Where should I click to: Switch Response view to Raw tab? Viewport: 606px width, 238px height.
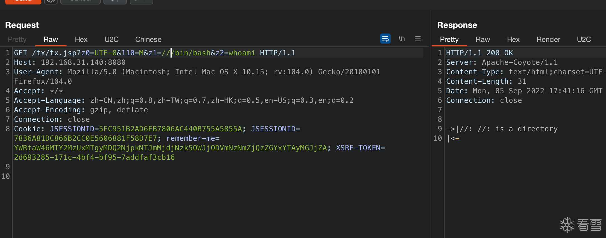point(483,39)
